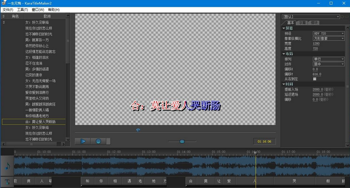Select lyric row 哭湿枕头又何妨
Image resolution: width=350 pixels, height=188 pixels.
click(34, 98)
